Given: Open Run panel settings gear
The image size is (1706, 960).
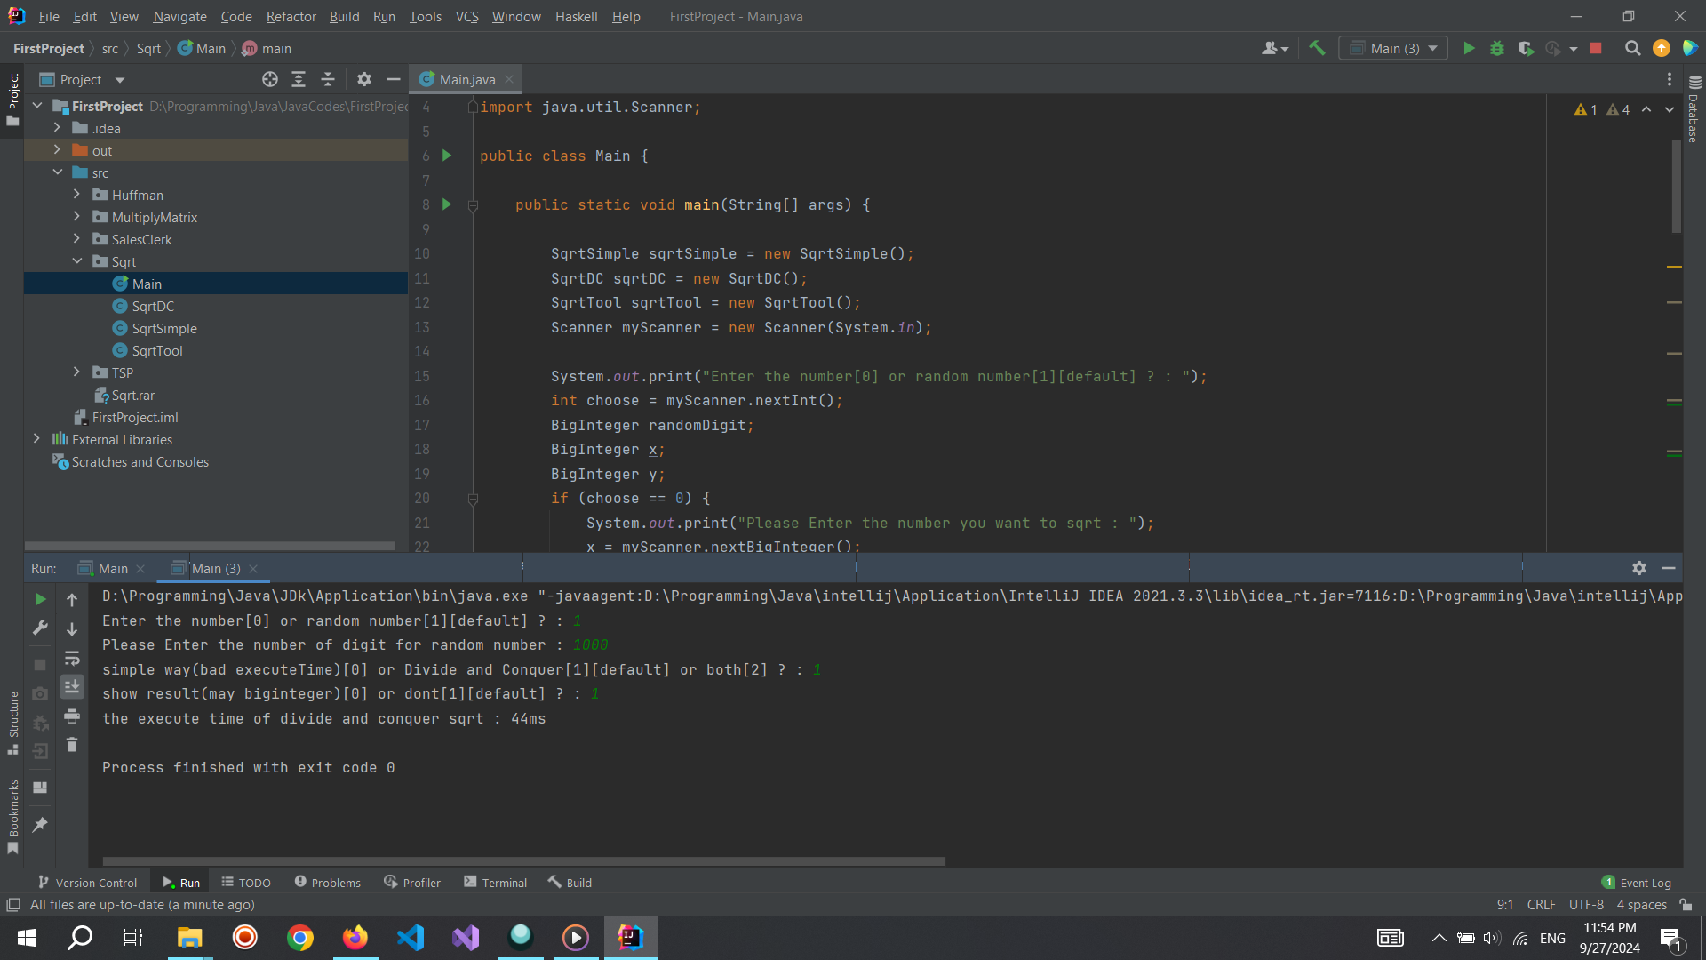Looking at the screenshot, I should pos(1639,568).
